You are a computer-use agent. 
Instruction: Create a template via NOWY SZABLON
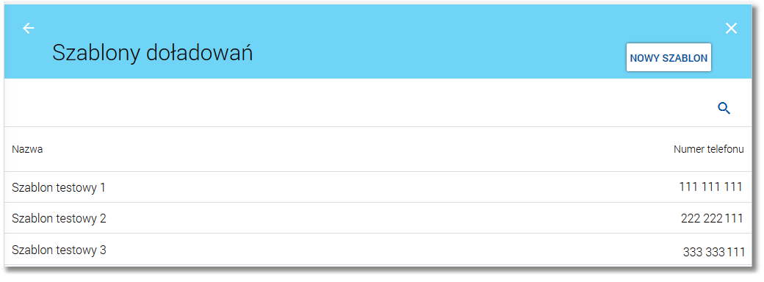pos(668,58)
